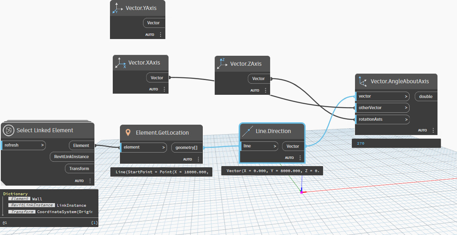Viewport: 457px width, 235px height.
Task: Click the 'RevitLinkInstance' output port
Action: pos(72,157)
